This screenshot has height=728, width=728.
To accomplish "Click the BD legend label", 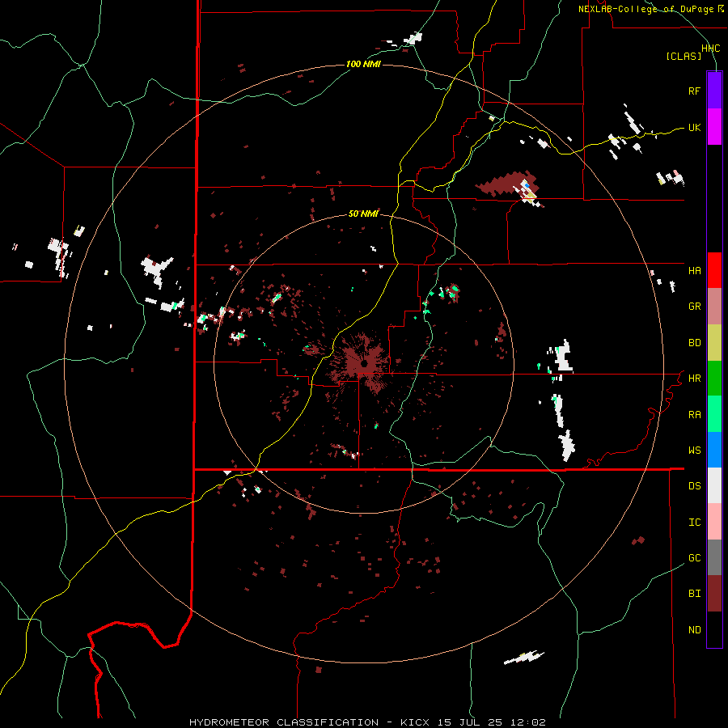I will [694, 343].
